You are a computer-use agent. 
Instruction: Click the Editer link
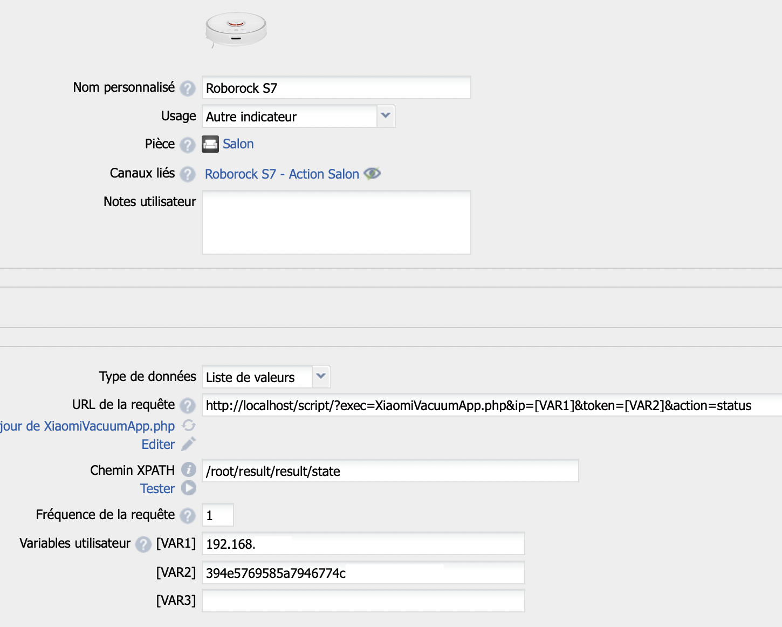click(x=158, y=445)
